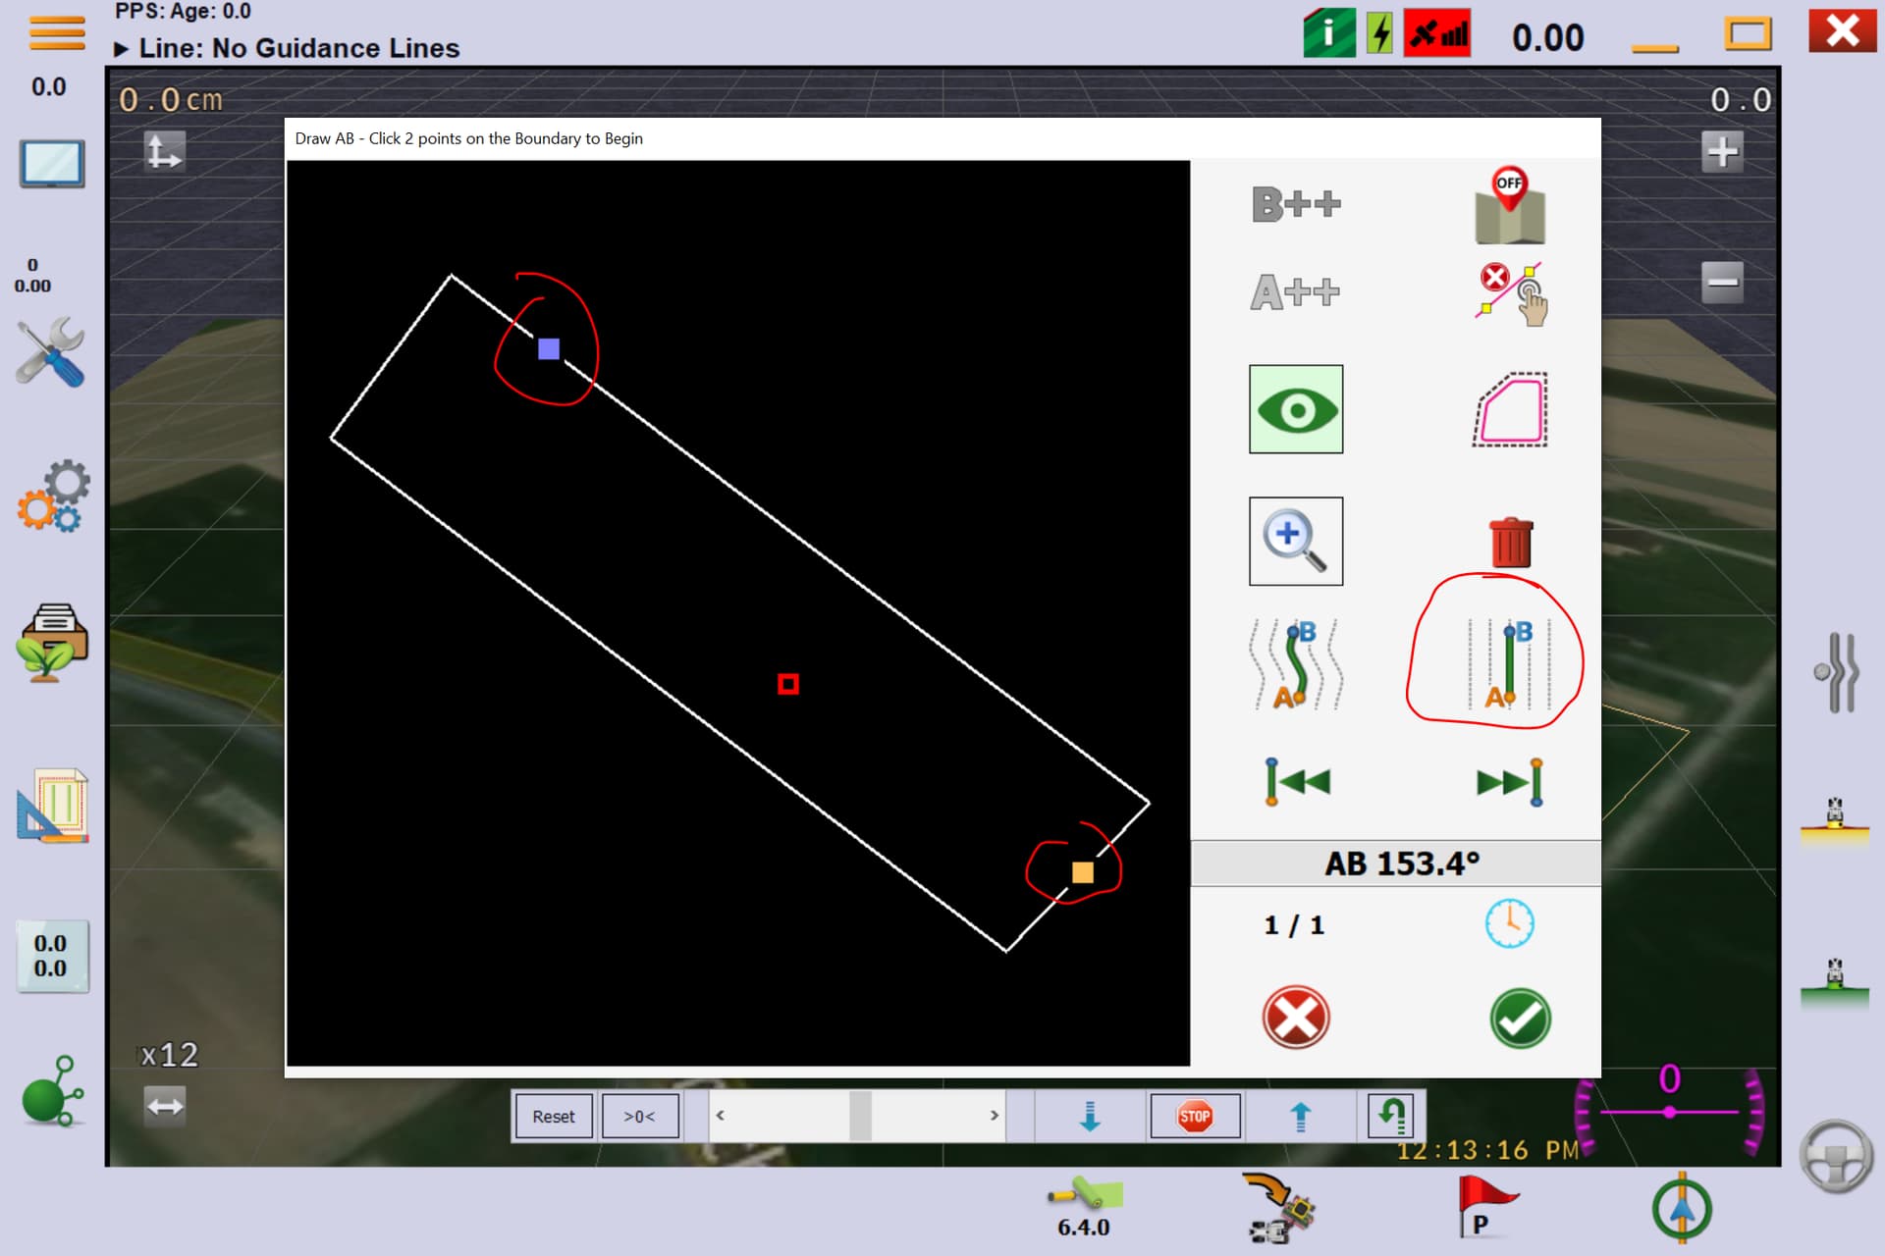The width and height of the screenshot is (1885, 1256).
Task: Toggle the green eye visibility button
Action: click(1296, 409)
